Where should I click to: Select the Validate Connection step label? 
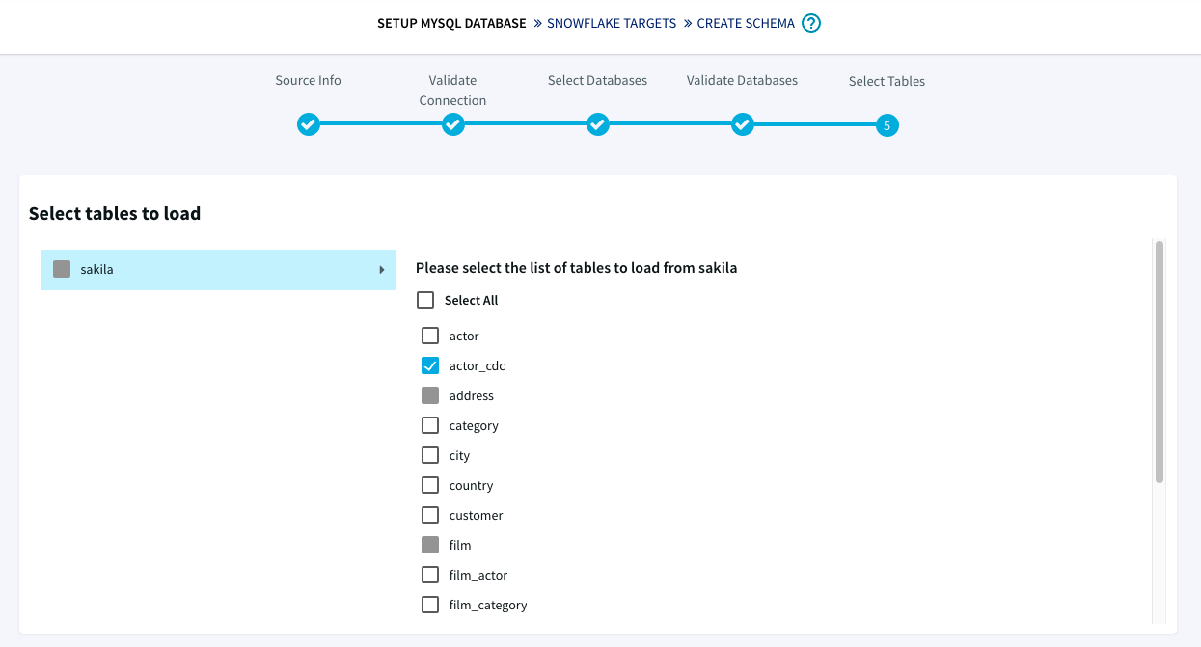click(x=452, y=90)
